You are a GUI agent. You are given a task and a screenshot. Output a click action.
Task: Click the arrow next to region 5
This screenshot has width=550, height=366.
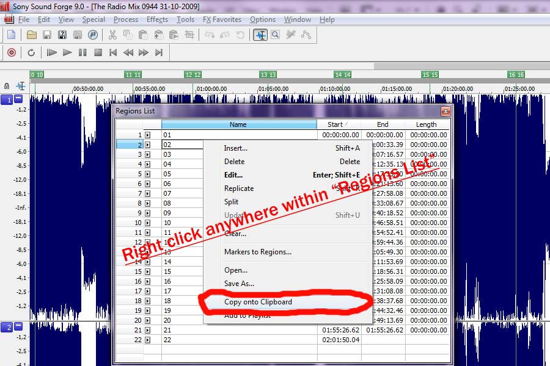tap(147, 174)
